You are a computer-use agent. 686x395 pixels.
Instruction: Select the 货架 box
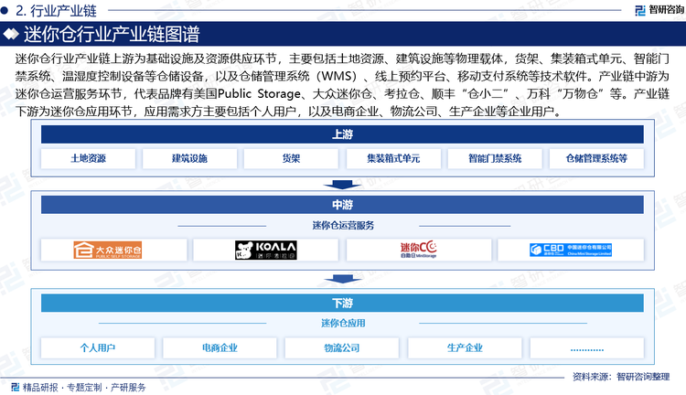tap(291, 158)
